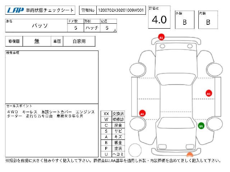Click the XX 交換済 legend row
The height and width of the screenshot is (172, 230).
[x=112, y=114]
